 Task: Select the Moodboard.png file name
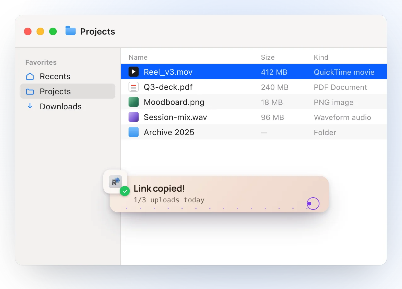pos(174,102)
